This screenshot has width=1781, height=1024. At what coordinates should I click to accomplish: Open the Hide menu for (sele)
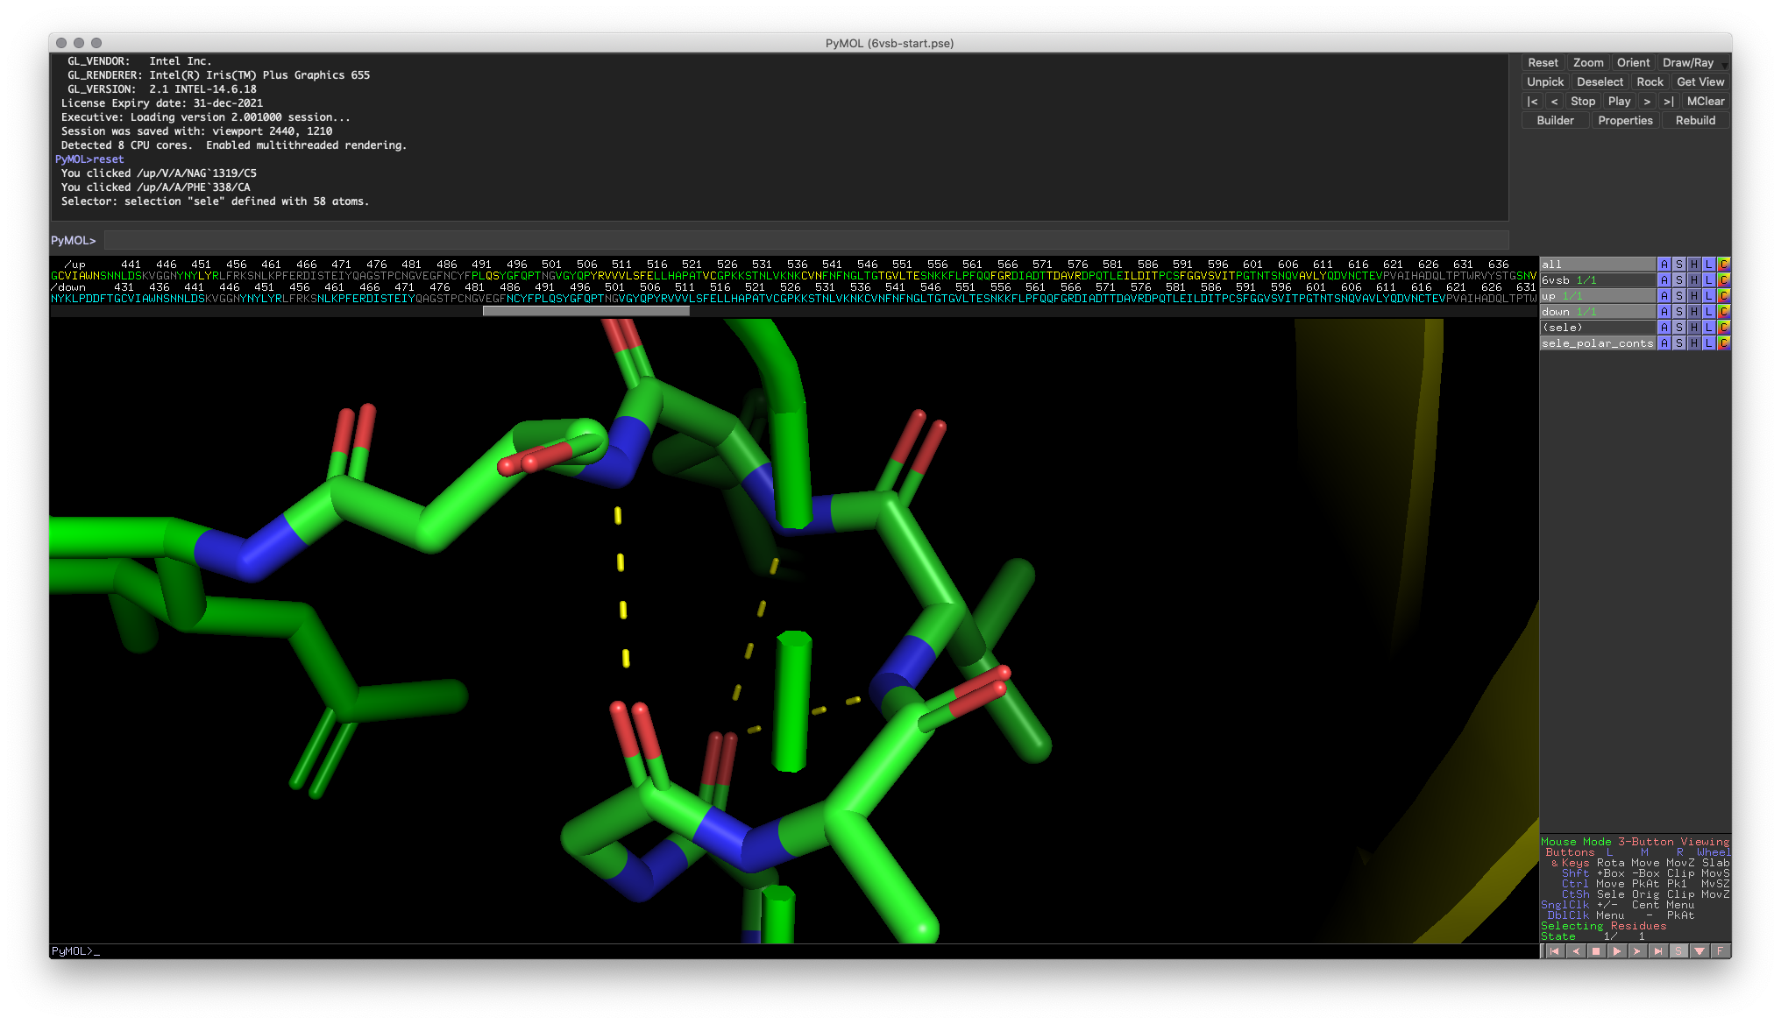coord(1693,328)
